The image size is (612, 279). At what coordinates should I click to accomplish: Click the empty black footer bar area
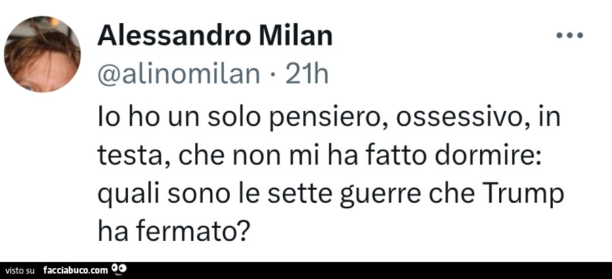pyautogui.click(x=374, y=270)
